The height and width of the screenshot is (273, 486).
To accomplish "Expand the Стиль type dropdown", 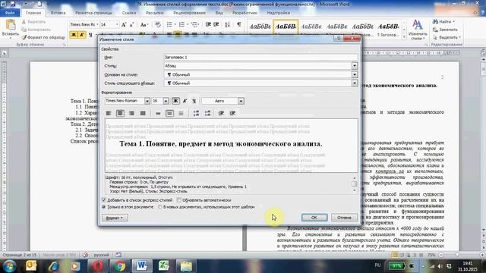I will 355,66.
